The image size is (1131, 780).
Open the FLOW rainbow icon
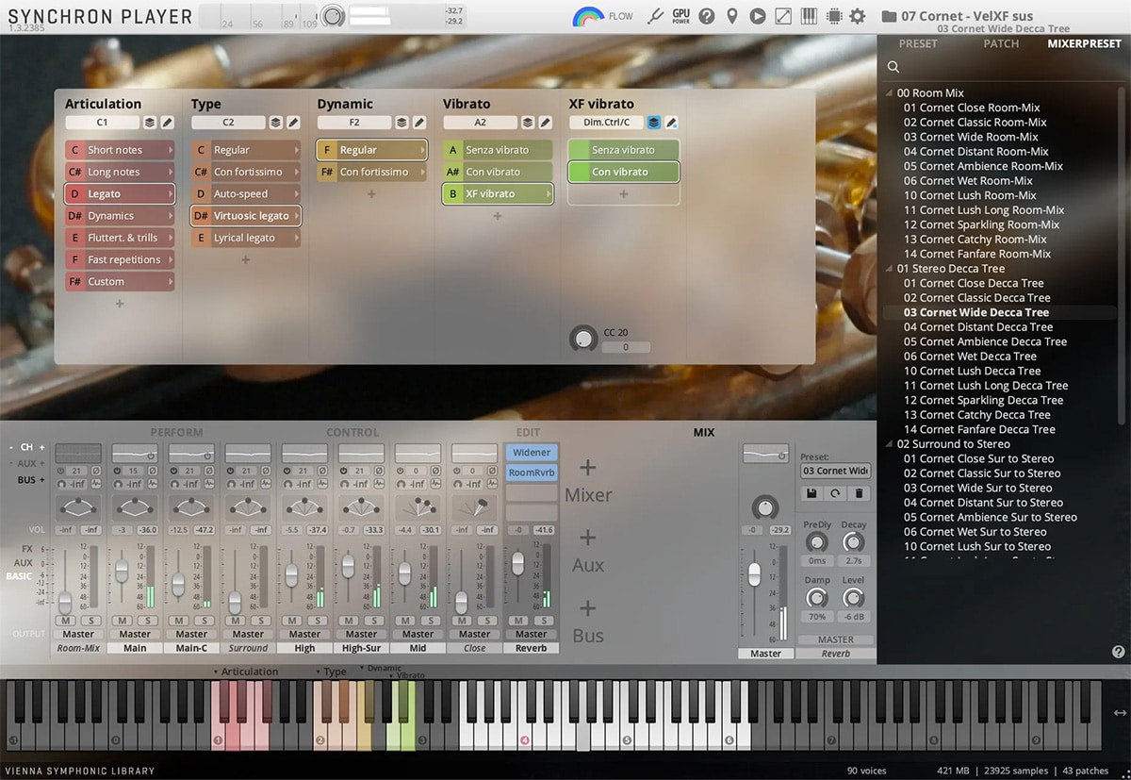pyautogui.click(x=588, y=16)
